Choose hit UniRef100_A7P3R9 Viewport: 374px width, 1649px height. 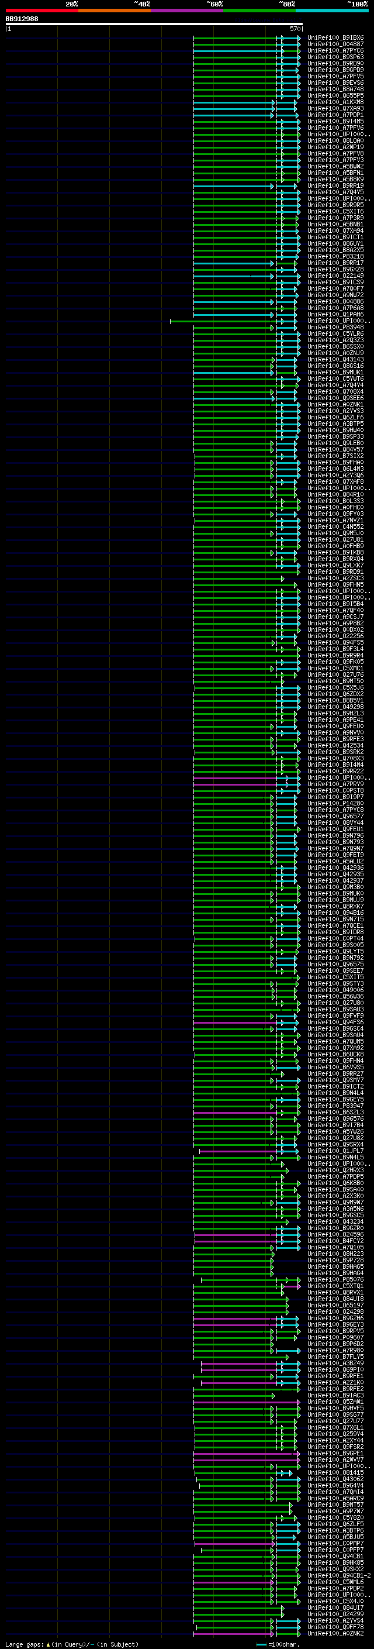point(335,218)
